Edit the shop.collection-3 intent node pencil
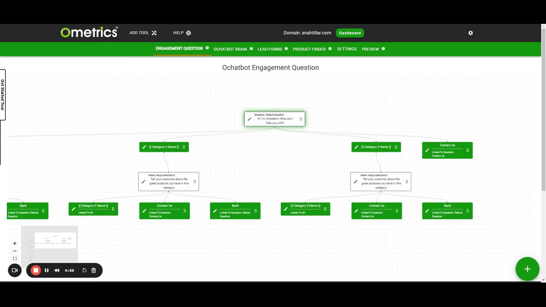The image size is (546, 307). point(355,182)
